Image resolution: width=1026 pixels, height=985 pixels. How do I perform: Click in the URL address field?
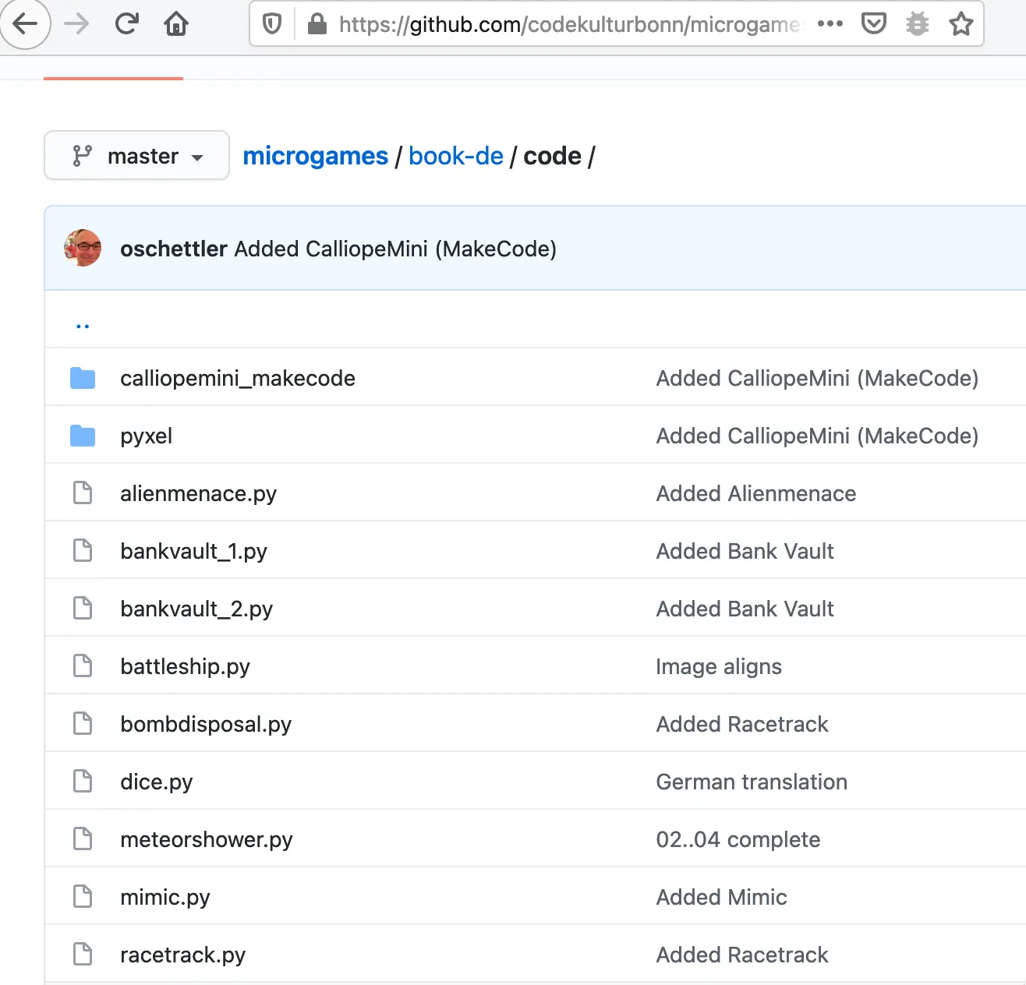(x=569, y=25)
